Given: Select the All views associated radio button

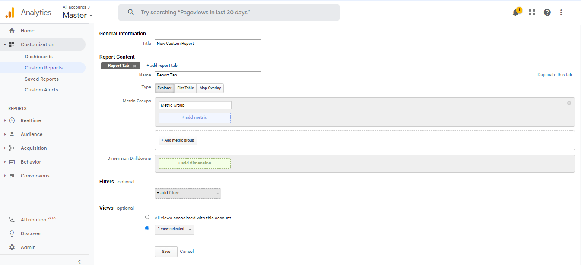Looking at the screenshot, I should point(147,217).
